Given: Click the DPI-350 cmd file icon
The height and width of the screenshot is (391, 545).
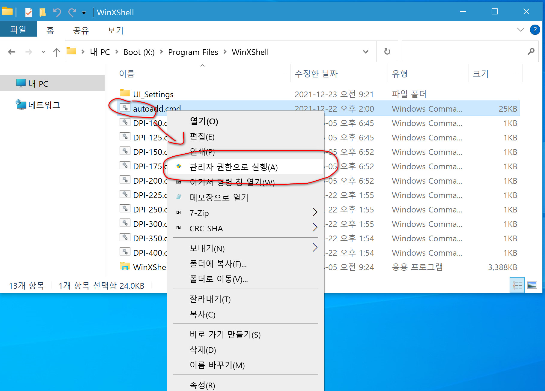Looking at the screenshot, I should click(x=125, y=238).
